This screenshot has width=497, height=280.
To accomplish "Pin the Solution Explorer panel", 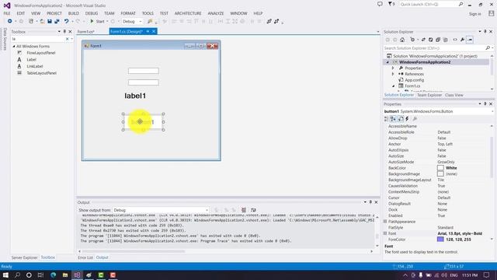I will tap(485, 32).
